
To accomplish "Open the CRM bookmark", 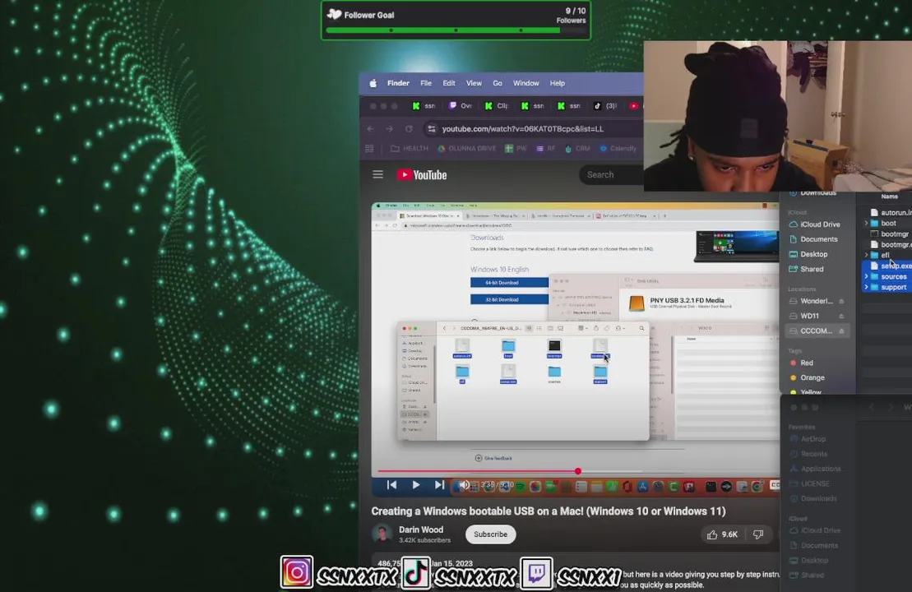I will point(577,148).
